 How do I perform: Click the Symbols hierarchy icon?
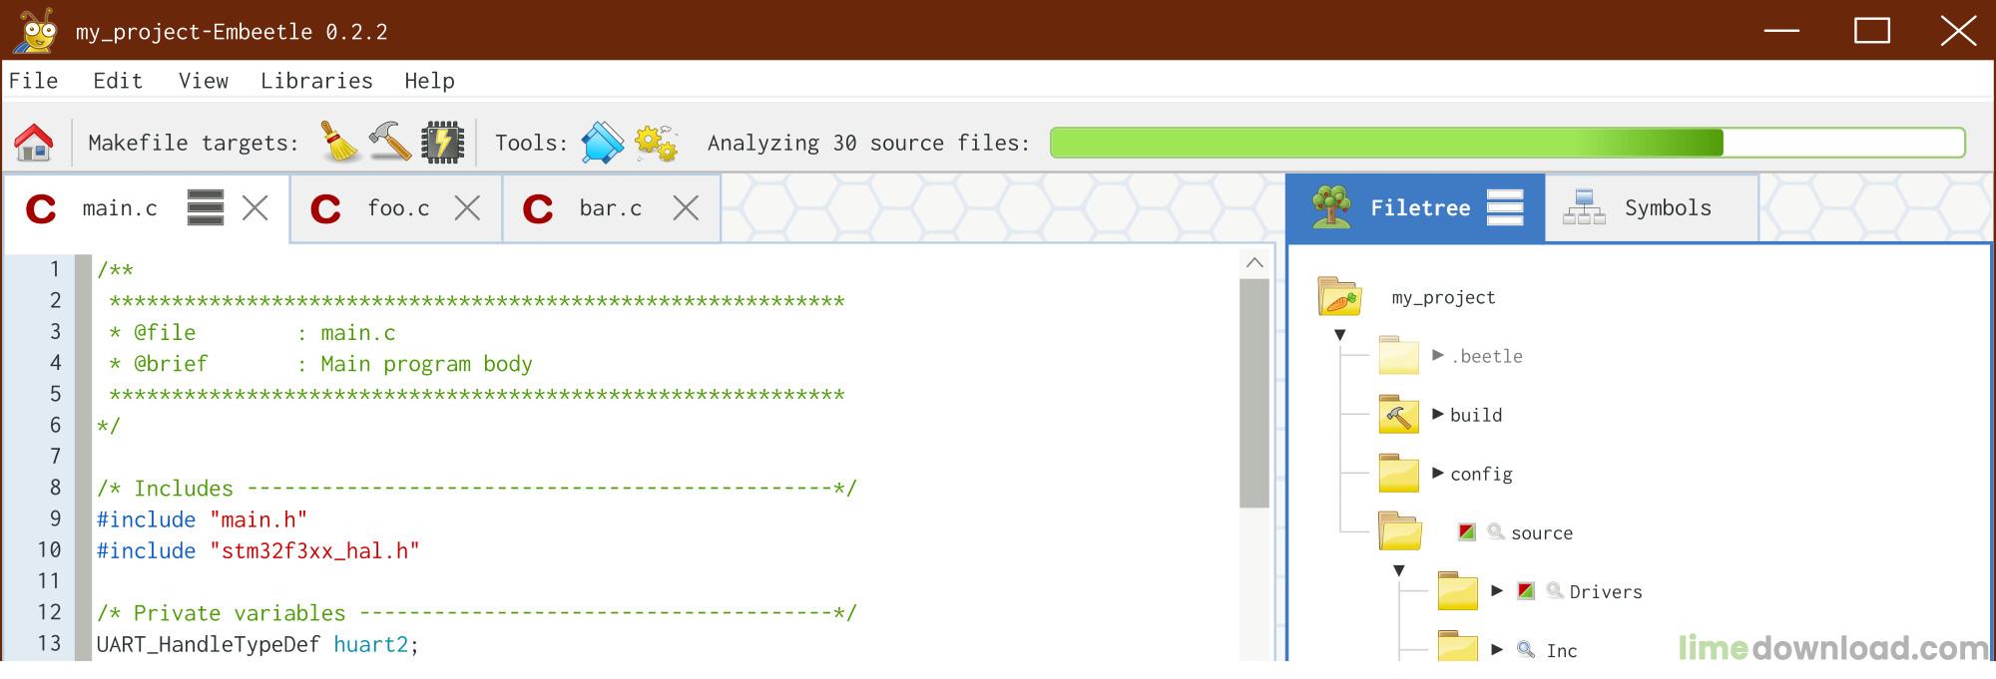pos(1584,207)
